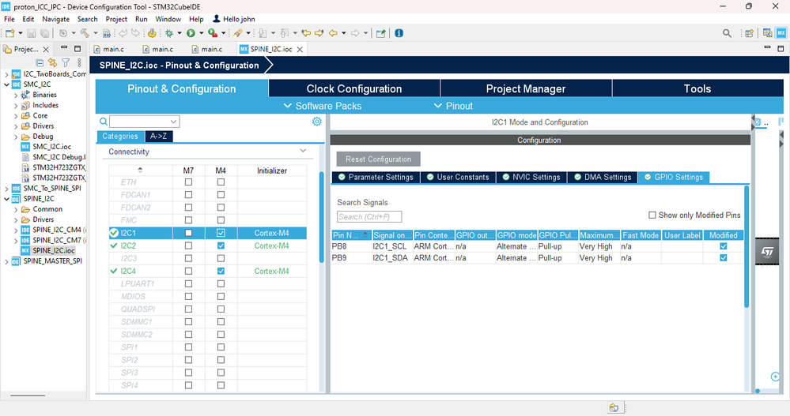Open the Parameter Settings tab
Viewport: 790px width, 416px height.
pos(376,177)
